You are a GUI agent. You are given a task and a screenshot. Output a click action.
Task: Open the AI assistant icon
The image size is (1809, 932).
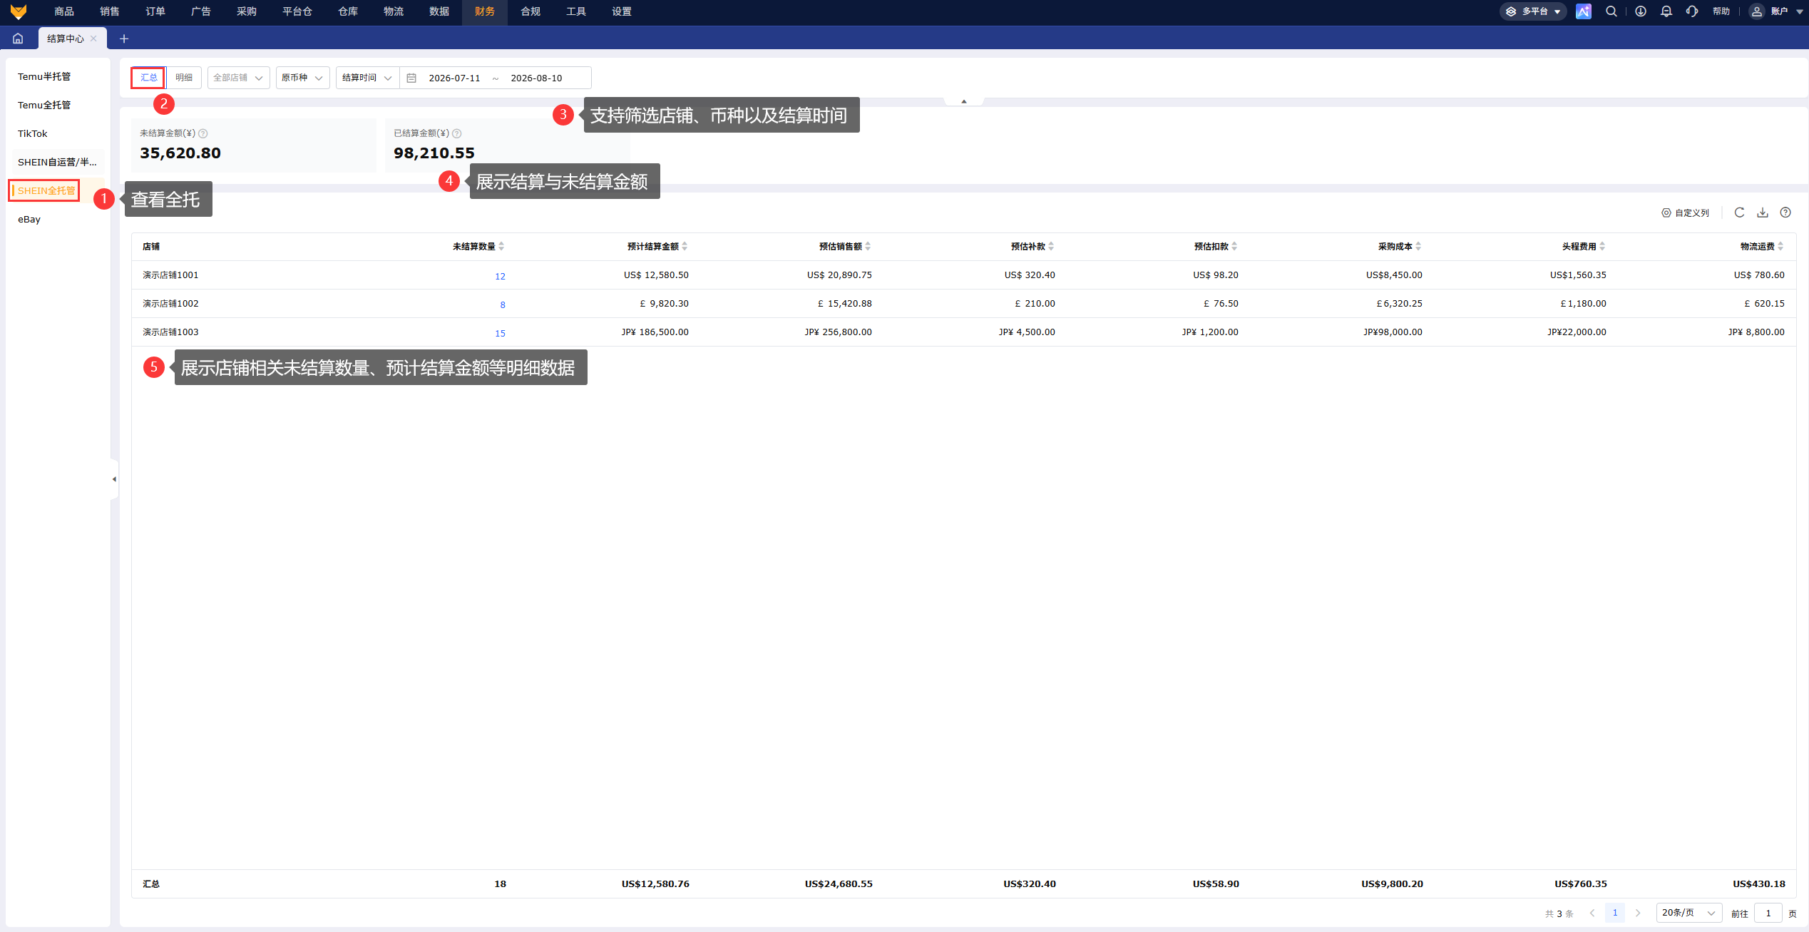[x=1584, y=11]
